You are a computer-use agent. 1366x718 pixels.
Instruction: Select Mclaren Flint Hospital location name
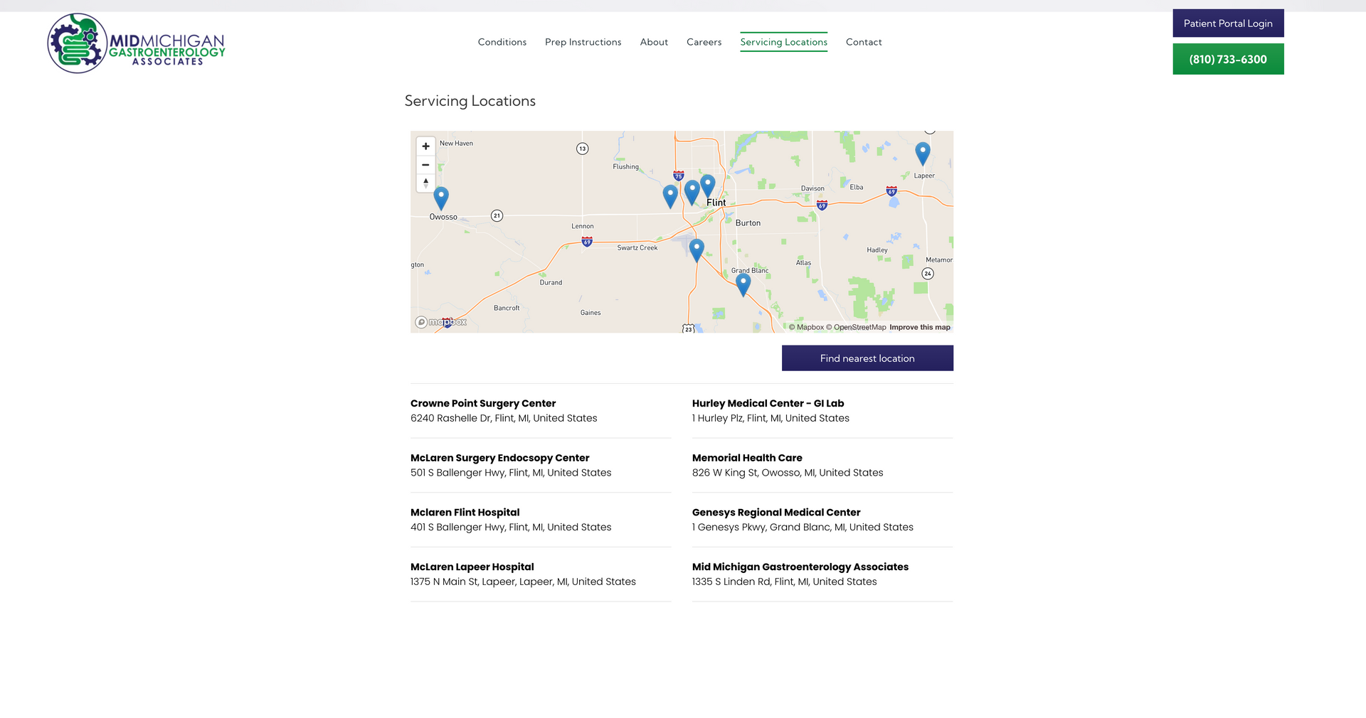465,513
